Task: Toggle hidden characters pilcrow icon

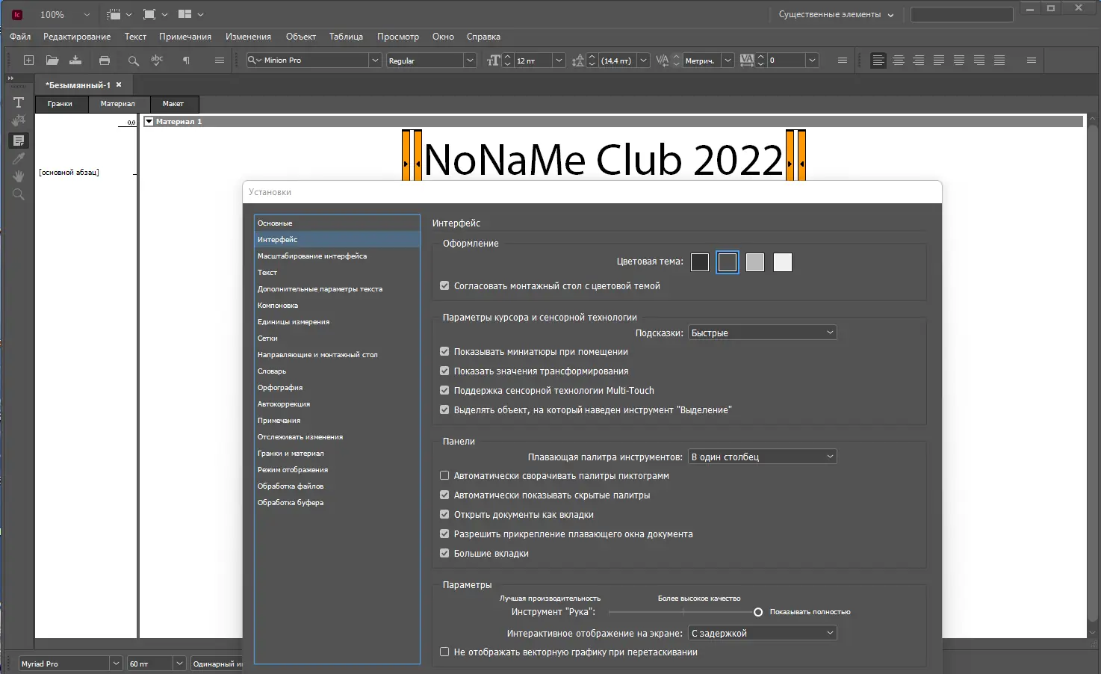Action: point(186,60)
